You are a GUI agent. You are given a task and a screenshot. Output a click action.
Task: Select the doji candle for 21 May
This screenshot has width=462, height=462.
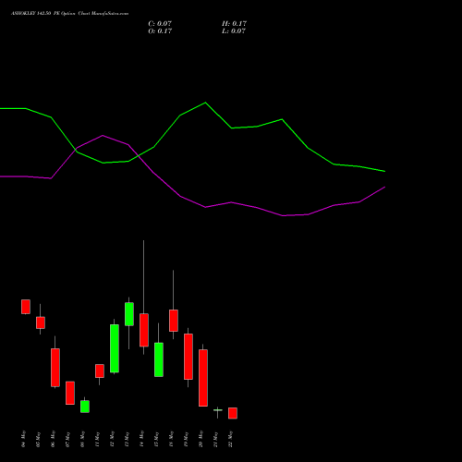tap(218, 410)
